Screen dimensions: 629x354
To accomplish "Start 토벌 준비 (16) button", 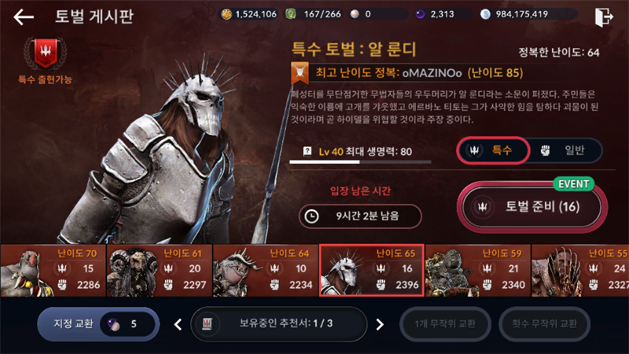I will (x=532, y=207).
